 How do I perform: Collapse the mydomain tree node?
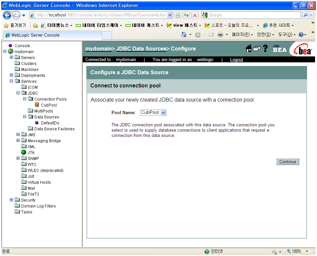point(5,51)
